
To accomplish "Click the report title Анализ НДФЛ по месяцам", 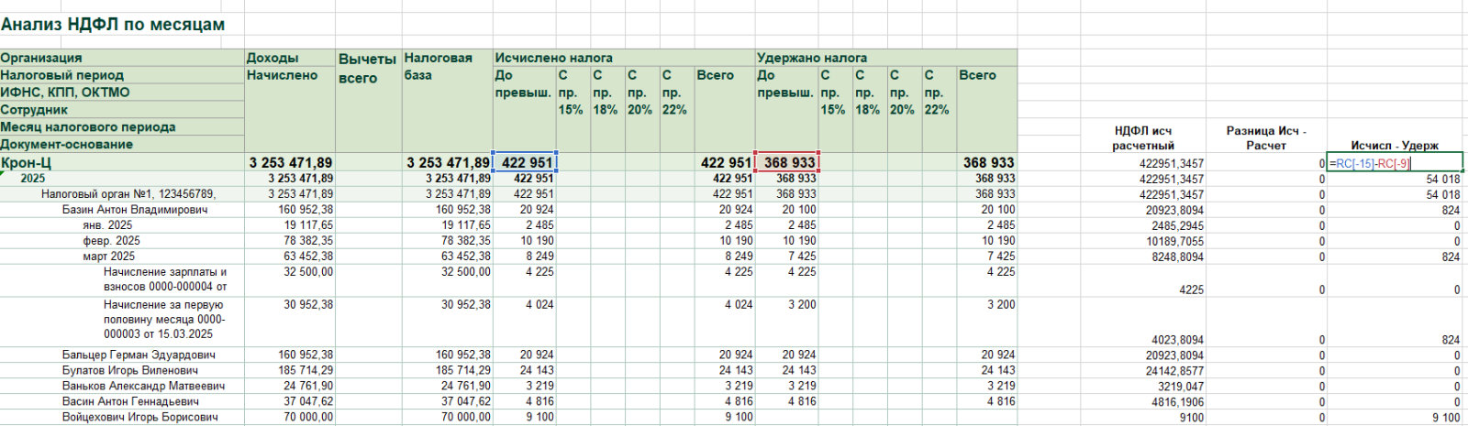I will pyautogui.click(x=113, y=25).
